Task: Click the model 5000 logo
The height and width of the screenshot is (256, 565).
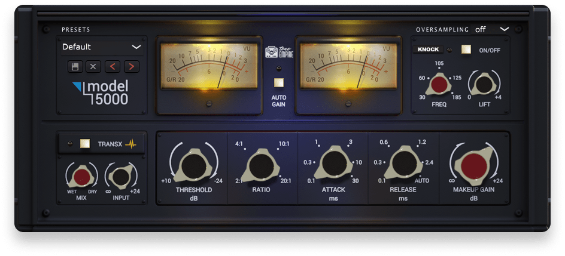Action: point(101,92)
